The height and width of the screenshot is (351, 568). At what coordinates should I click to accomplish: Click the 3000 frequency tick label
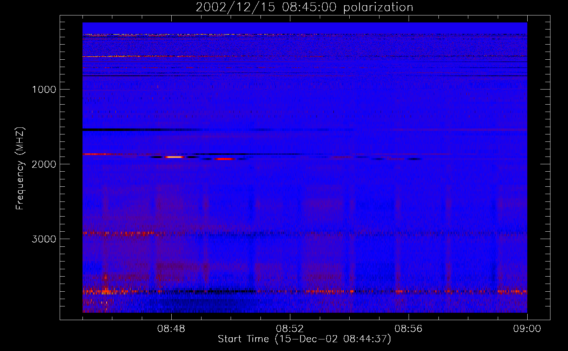[44, 239]
